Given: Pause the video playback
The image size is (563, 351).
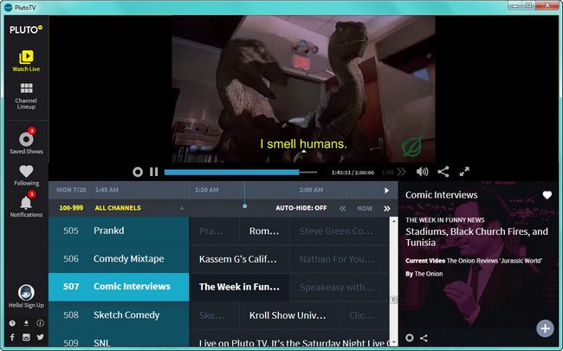Looking at the screenshot, I should tap(154, 172).
